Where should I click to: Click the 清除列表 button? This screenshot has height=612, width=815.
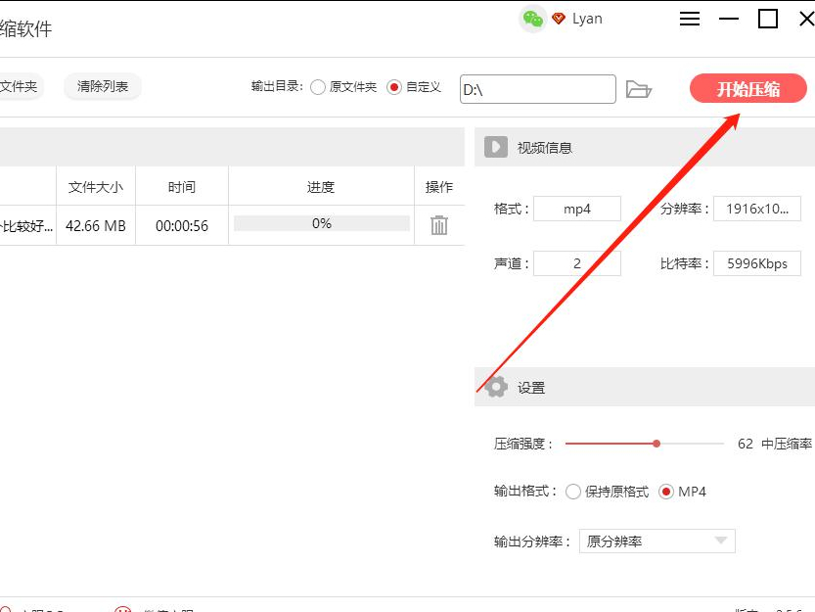click(103, 86)
